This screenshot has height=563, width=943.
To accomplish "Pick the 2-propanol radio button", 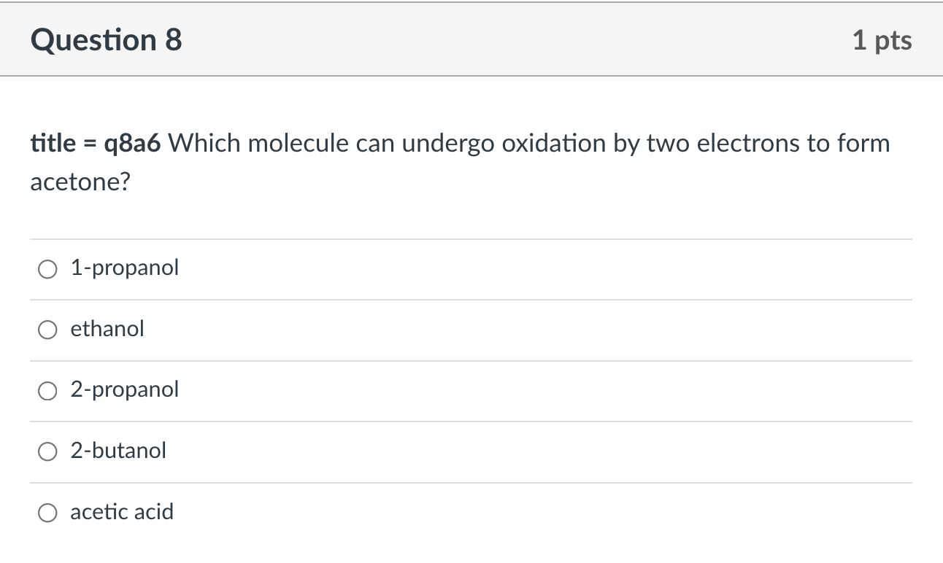I will pos(47,391).
